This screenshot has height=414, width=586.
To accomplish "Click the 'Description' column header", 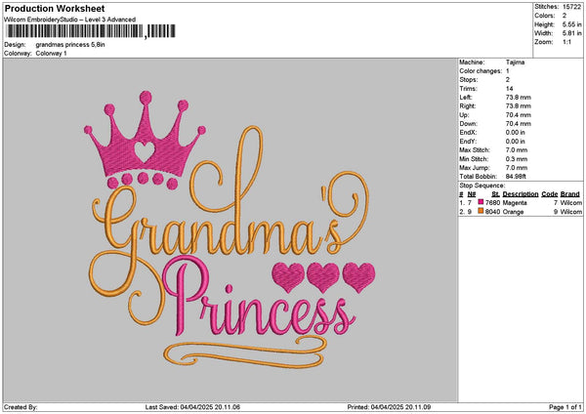I will 521,194.
